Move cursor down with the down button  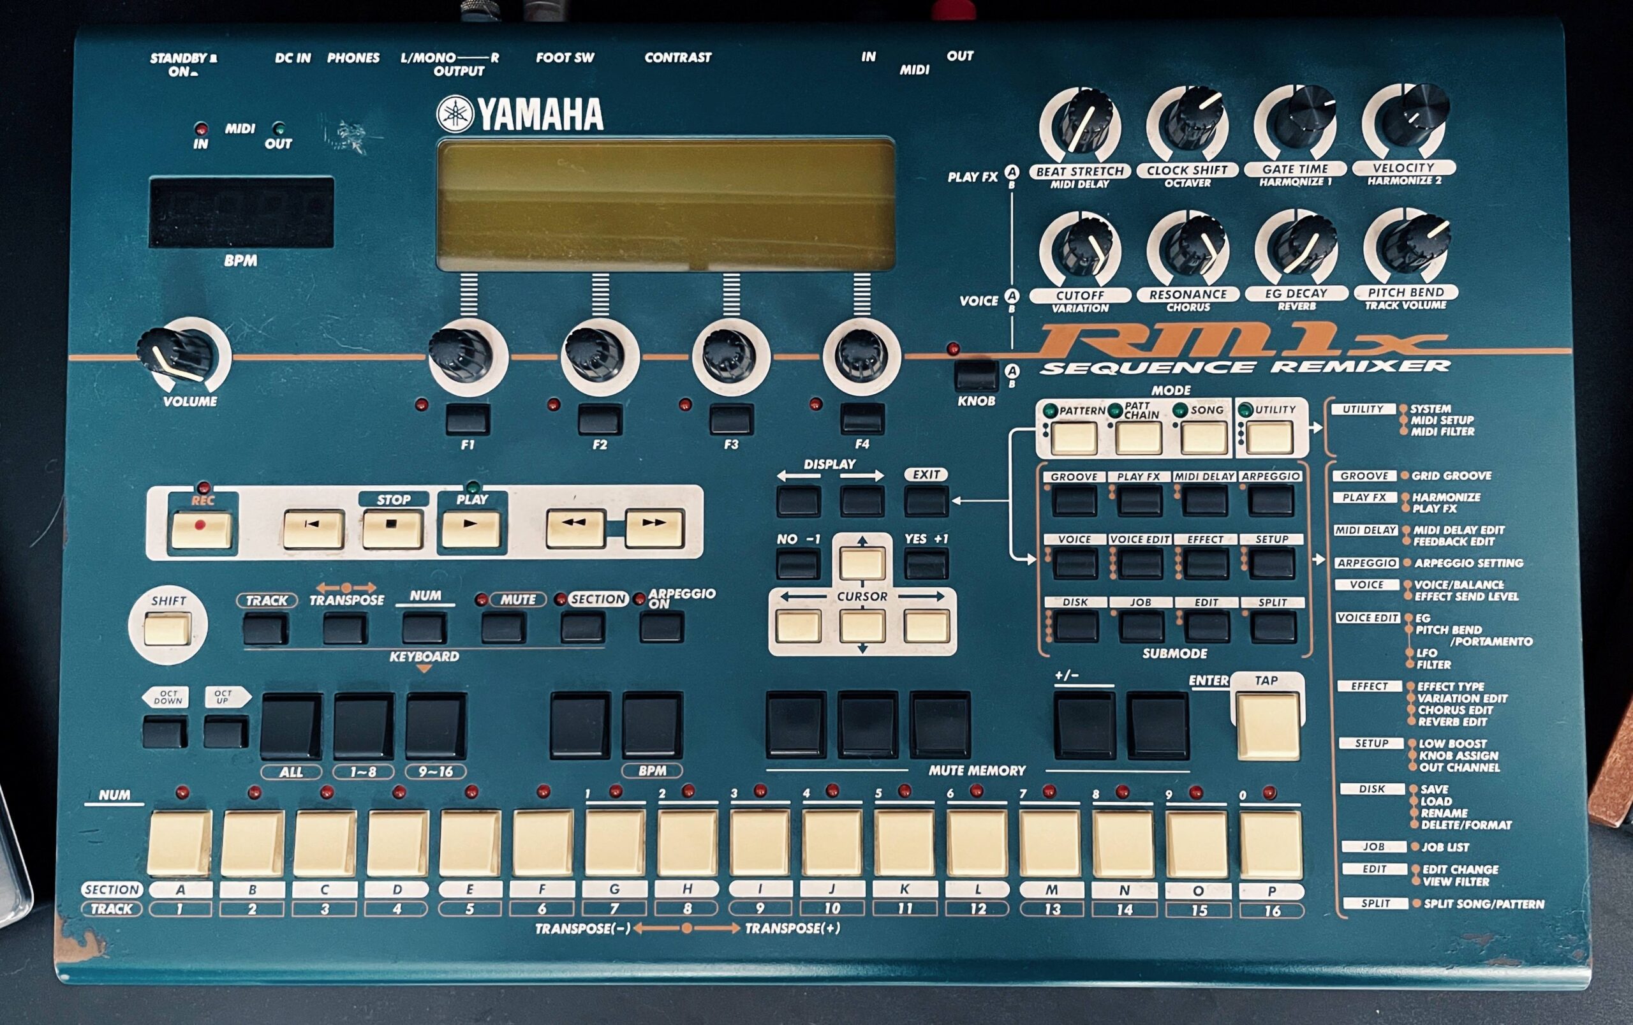(x=862, y=626)
